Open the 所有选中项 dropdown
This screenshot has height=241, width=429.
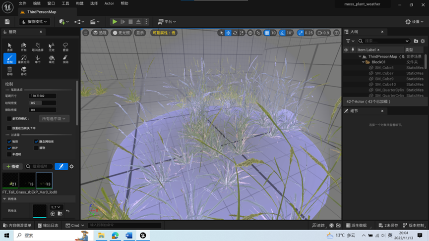pos(54,118)
